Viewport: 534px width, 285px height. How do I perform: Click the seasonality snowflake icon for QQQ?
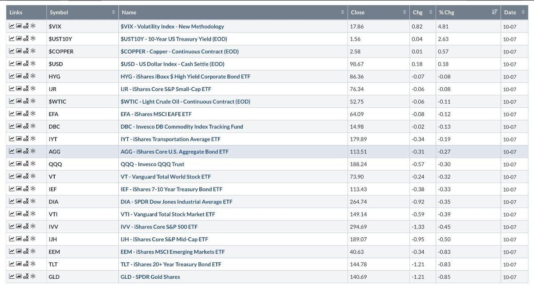(x=33, y=164)
